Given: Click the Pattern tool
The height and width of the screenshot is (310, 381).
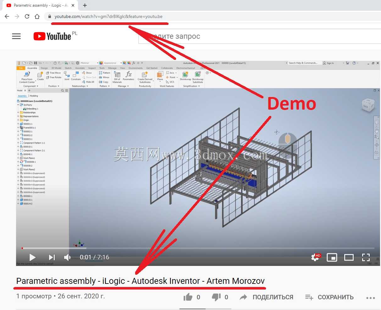Looking at the screenshot, I should (105, 73).
